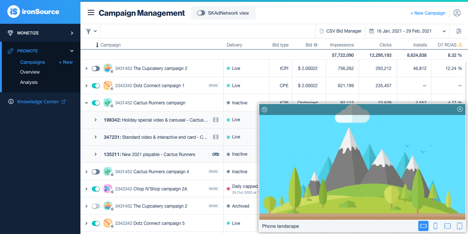
Task: Disable the Dotz Connect campaign 5 toggle
Action: click(96, 223)
